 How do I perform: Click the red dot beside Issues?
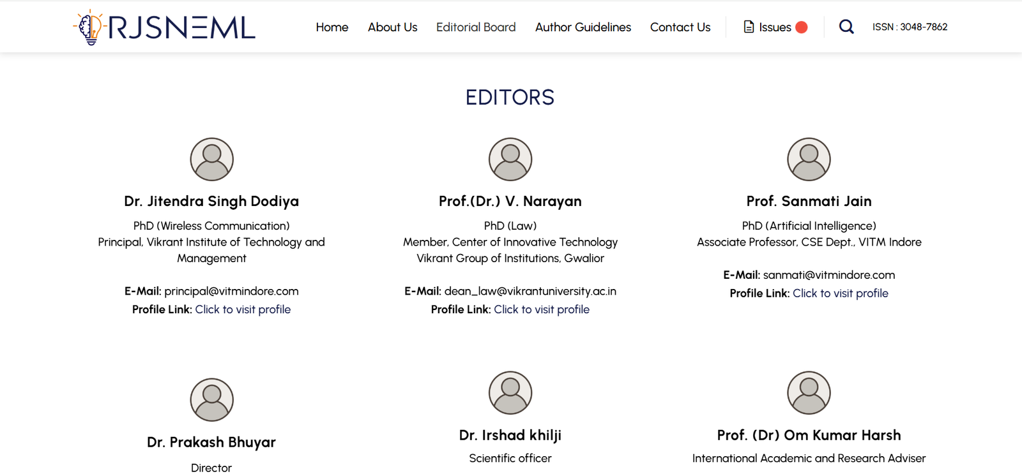pyautogui.click(x=802, y=27)
